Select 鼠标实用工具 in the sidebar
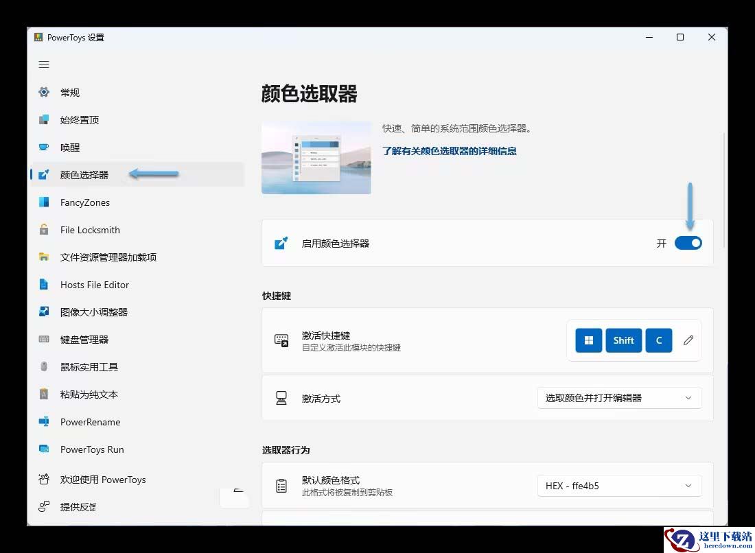The width and height of the screenshot is (755, 553). click(x=137, y=367)
